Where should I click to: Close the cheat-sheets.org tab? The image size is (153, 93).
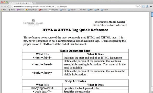[31, 3]
